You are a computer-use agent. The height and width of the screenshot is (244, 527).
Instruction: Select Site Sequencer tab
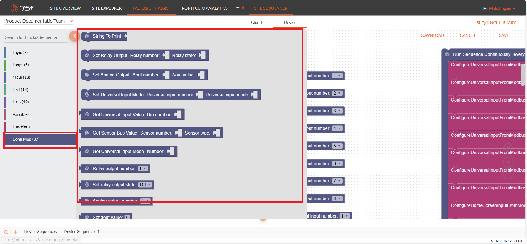click(271, 8)
